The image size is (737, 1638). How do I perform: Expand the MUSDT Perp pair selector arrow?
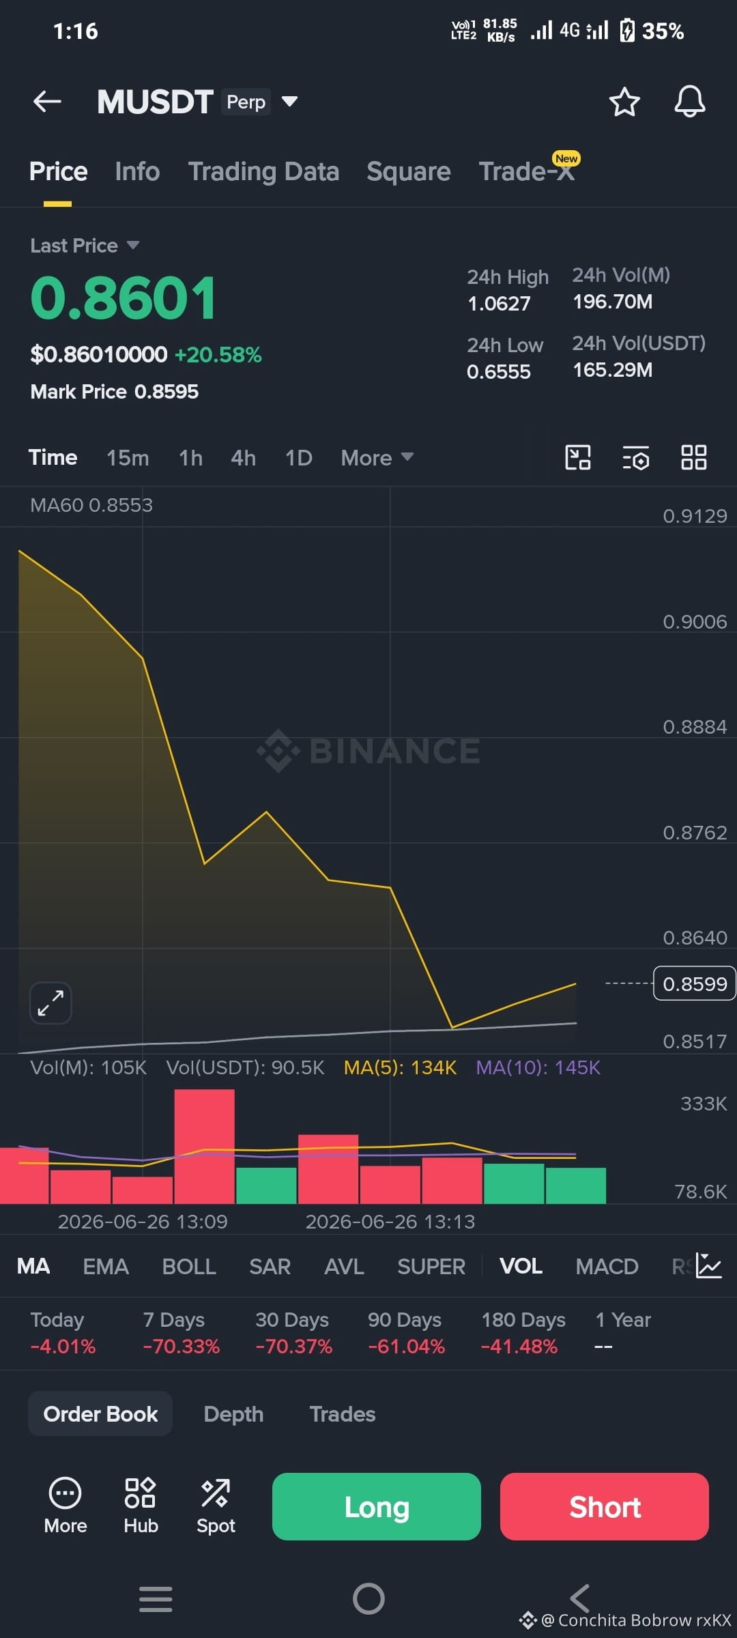point(289,102)
